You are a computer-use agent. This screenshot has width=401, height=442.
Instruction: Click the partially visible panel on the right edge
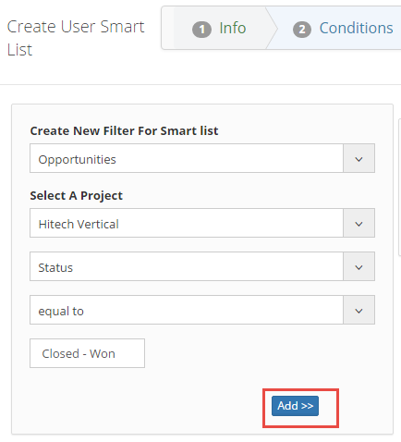399,187
